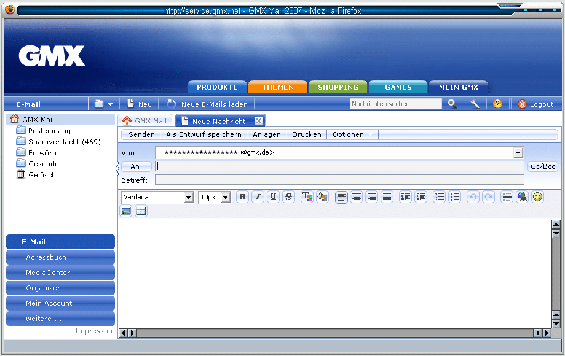Click the Senden button
The width and height of the screenshot is (565, 356).
[141, 134]
